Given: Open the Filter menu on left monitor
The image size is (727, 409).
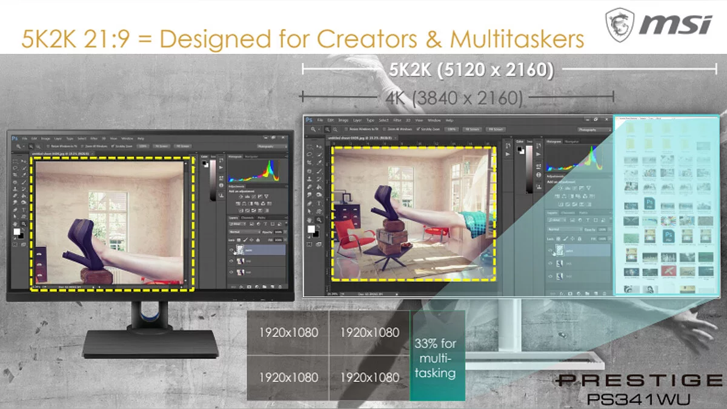Looking at the screenshot, I should [94, 139].
